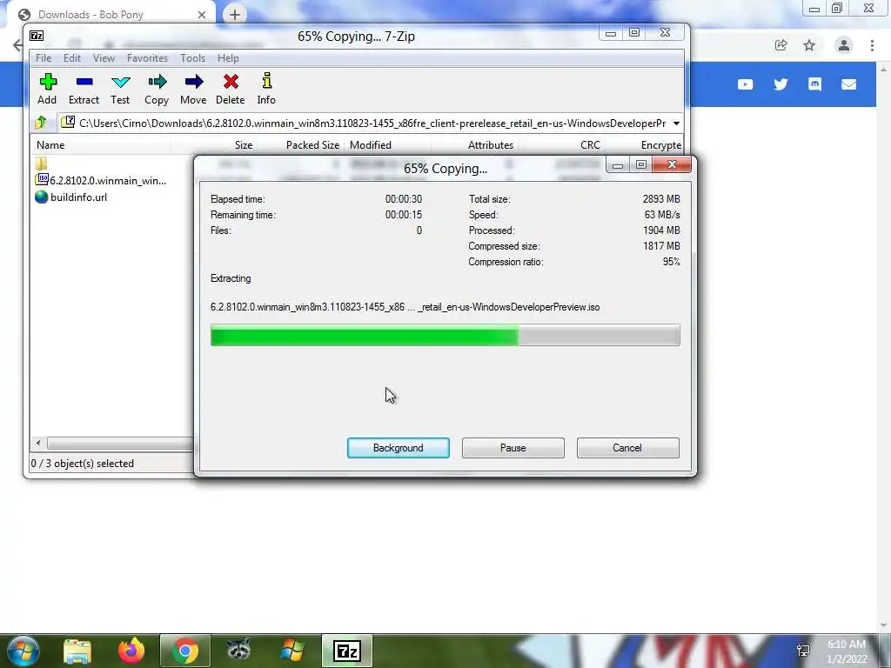The height and width of the screenshot is (668, 891).
Task: Bookmark this page with star icon
Action: pos(809,45)
